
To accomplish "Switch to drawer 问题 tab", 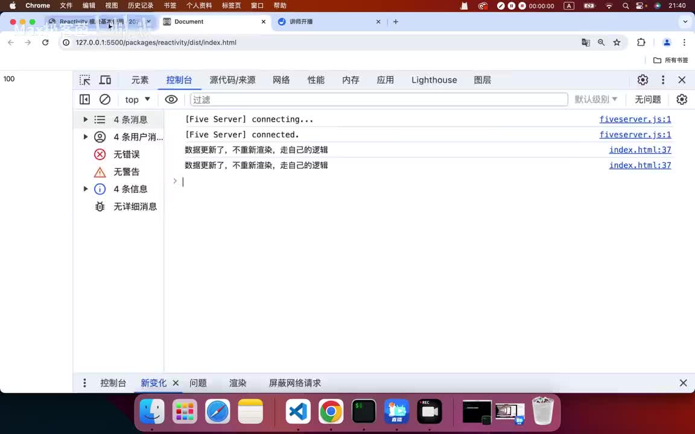I will [198, 383].
